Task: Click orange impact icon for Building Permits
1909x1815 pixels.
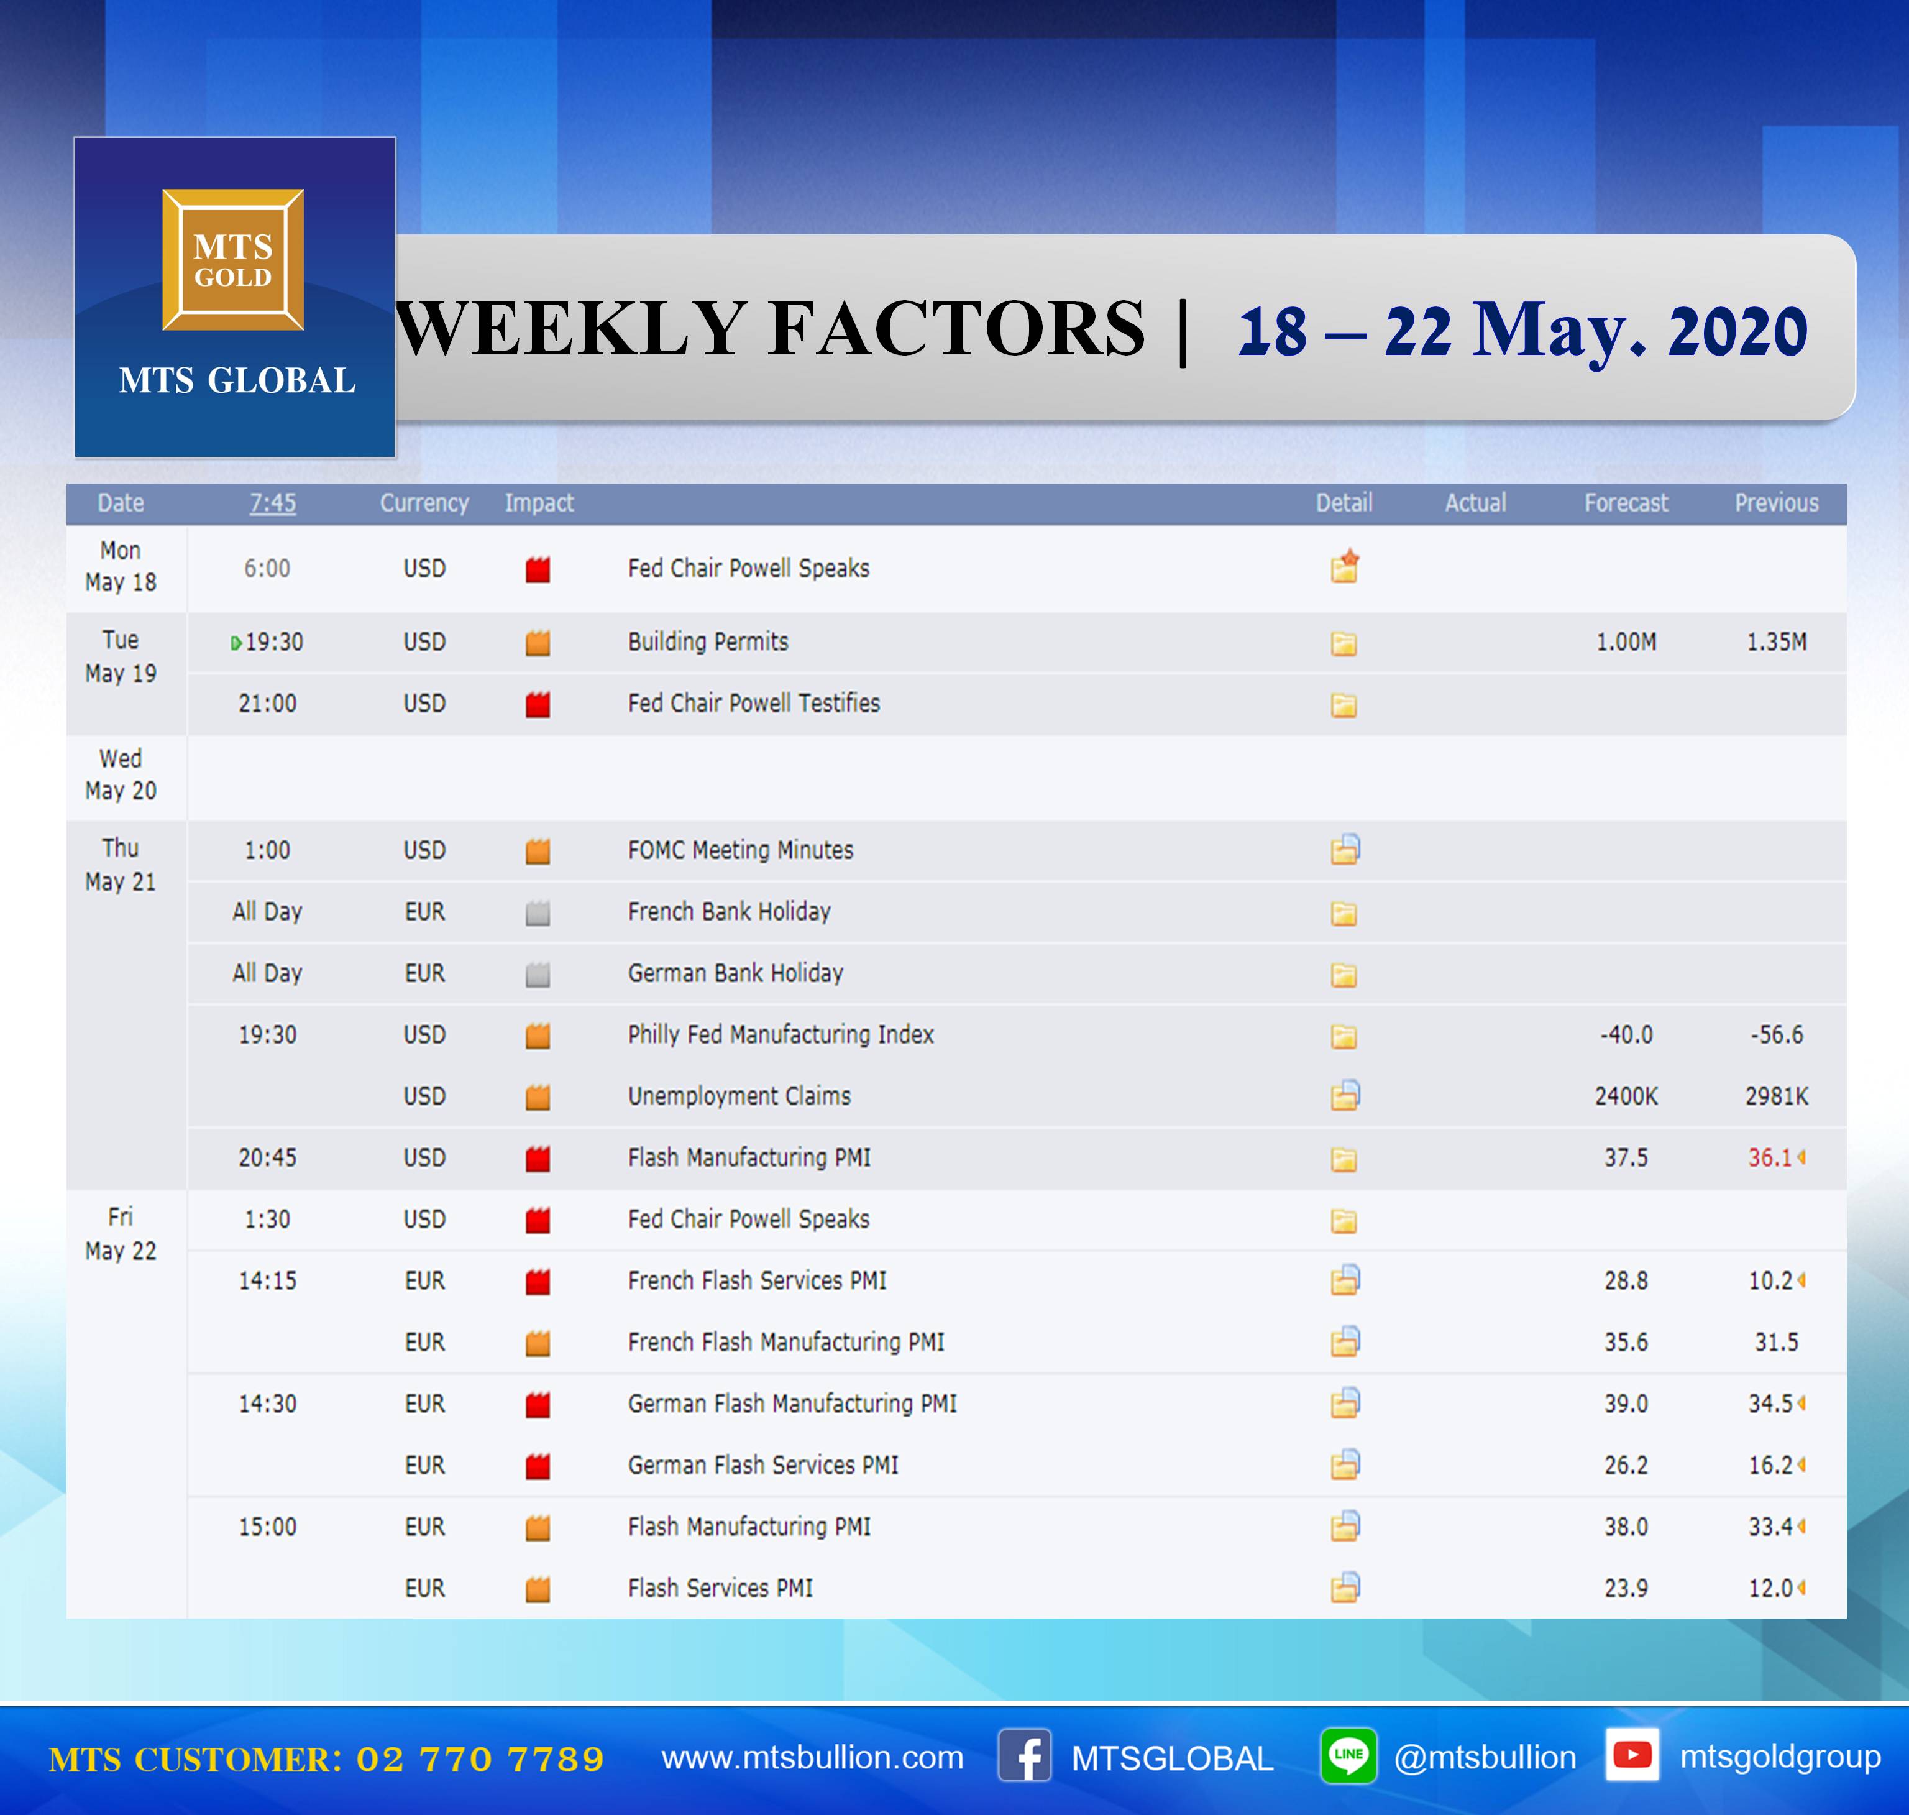Action: pyautogui.click(x=538, y=643)
